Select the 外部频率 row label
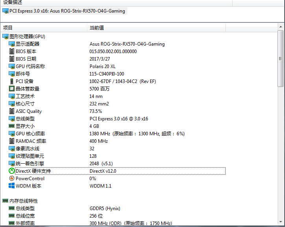 25,223
